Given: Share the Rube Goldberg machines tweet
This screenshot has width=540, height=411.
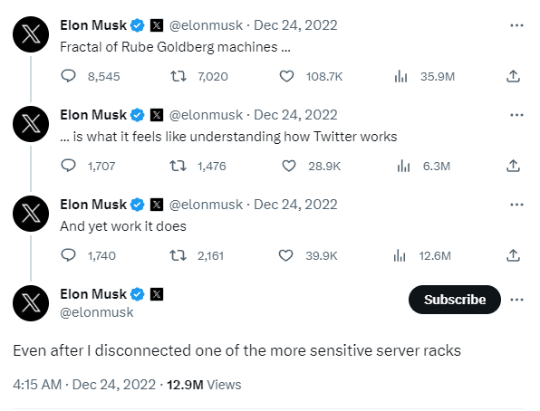Looking at the screenshot, I should (x=513, y=76).
